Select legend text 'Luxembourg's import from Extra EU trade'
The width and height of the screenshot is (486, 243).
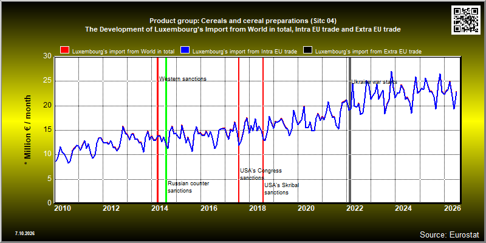pyautogui.click(x=368, y=52)
